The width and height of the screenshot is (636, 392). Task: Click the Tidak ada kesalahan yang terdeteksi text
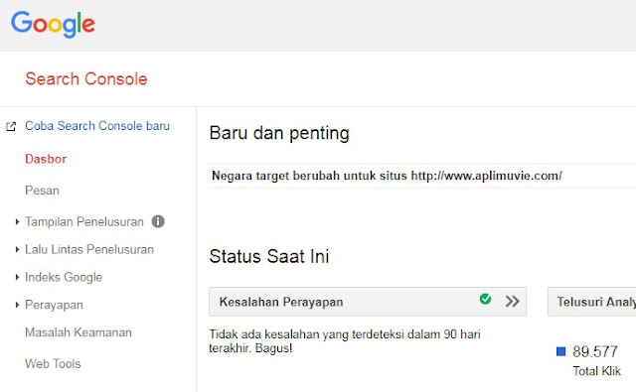(345, 341)
